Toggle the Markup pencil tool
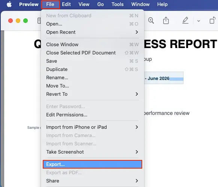218x187 pixels. pyautogui.click(x=185, y=20)
